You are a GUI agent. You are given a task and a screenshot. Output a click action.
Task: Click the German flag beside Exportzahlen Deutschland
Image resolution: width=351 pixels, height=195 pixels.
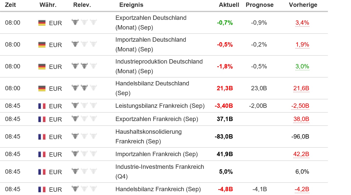(42, 23)
